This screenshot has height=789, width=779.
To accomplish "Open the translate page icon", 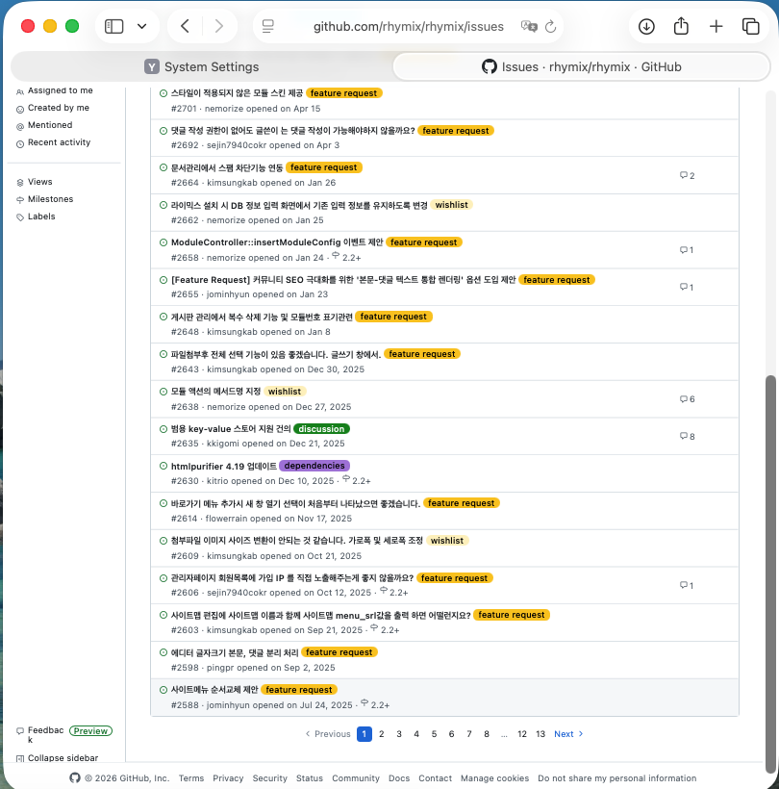I will (529, 26).
